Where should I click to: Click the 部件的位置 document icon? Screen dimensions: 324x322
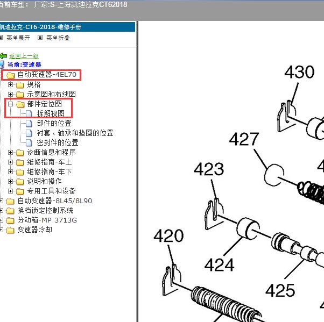29,124
